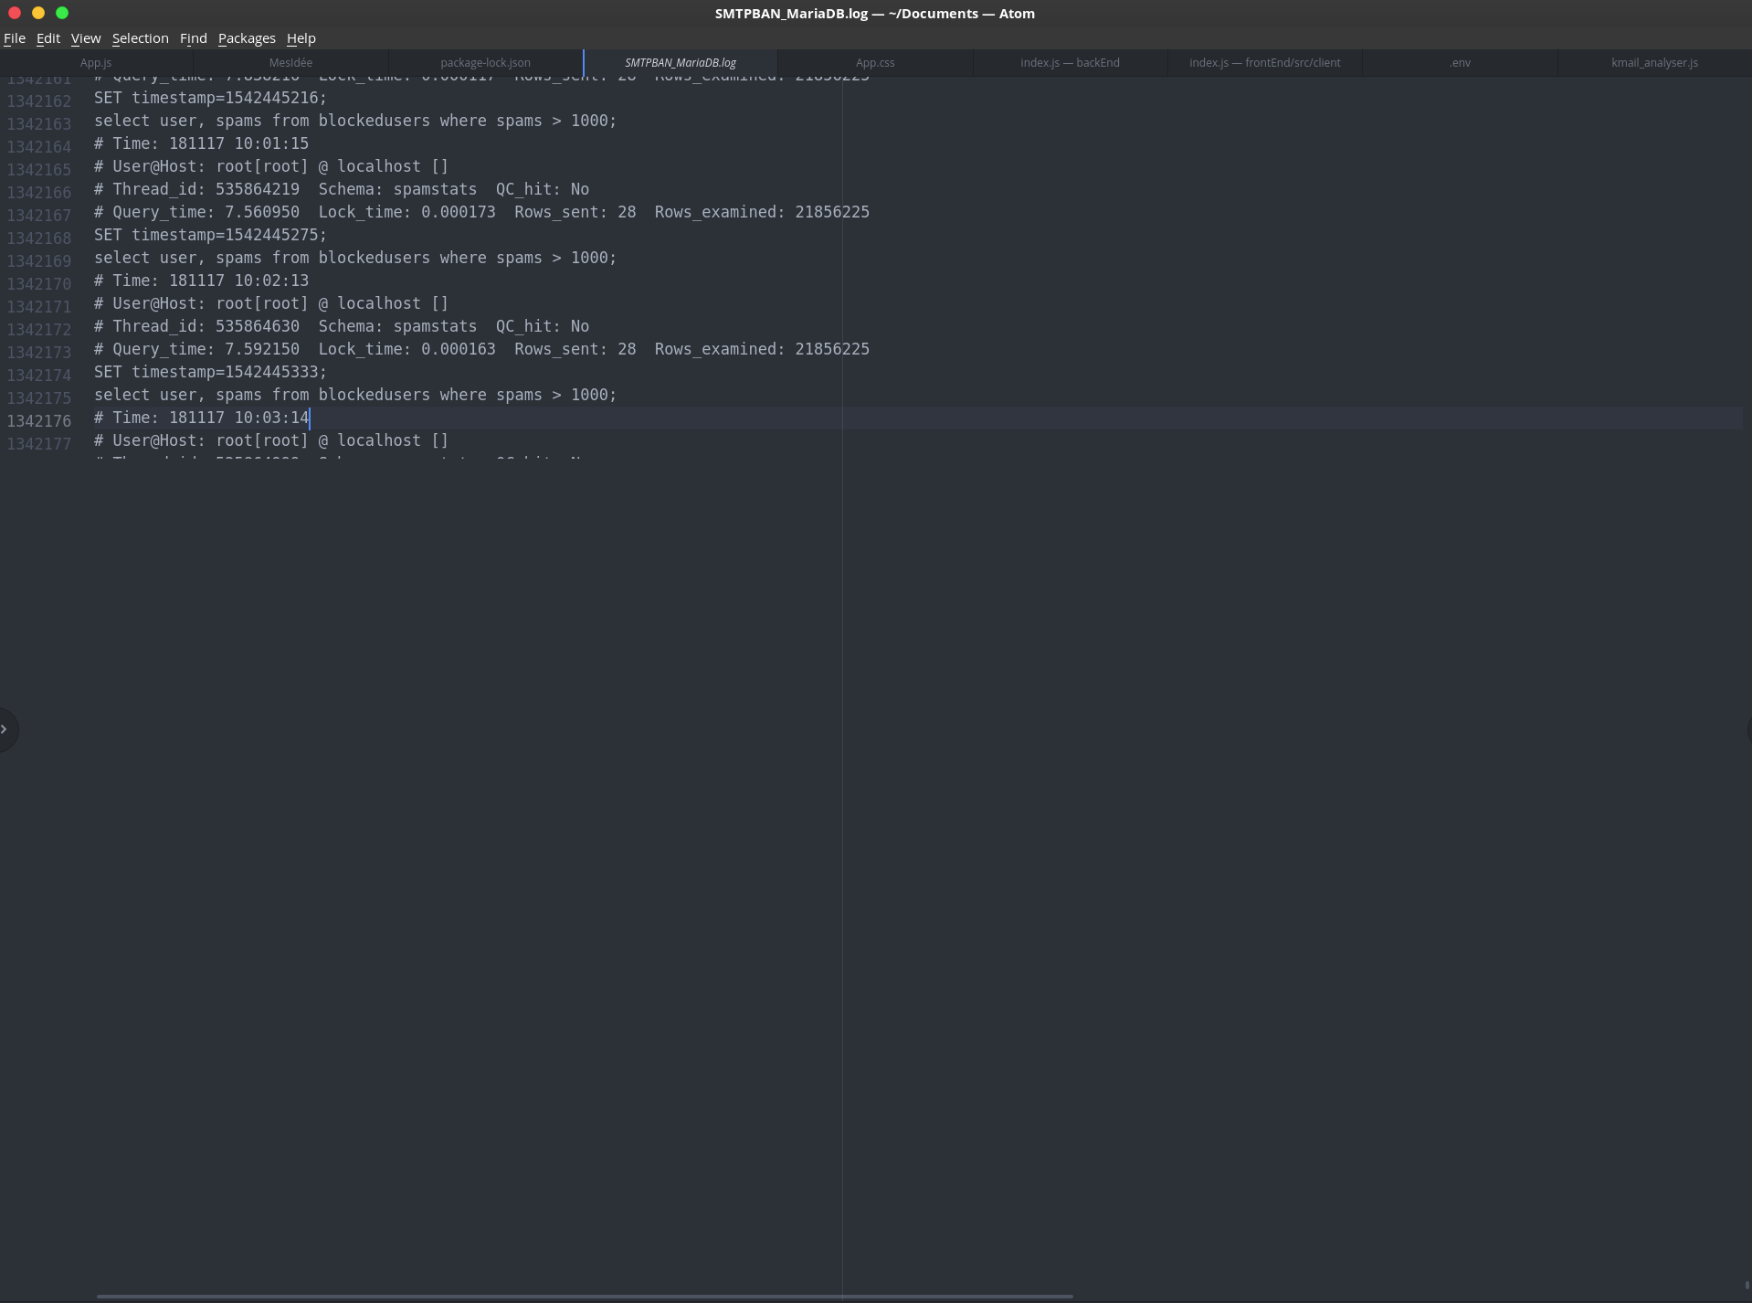Viewport: 1752px width, 1303px height.
Task: Place cursor on the SET timestamp=1542445333 line
Action: (x=210, y=372)
